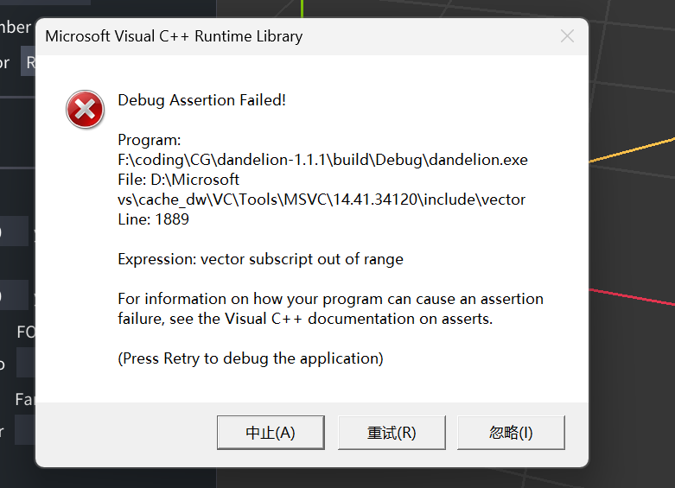
Task: Click the red error X icon
Action: 85,111
